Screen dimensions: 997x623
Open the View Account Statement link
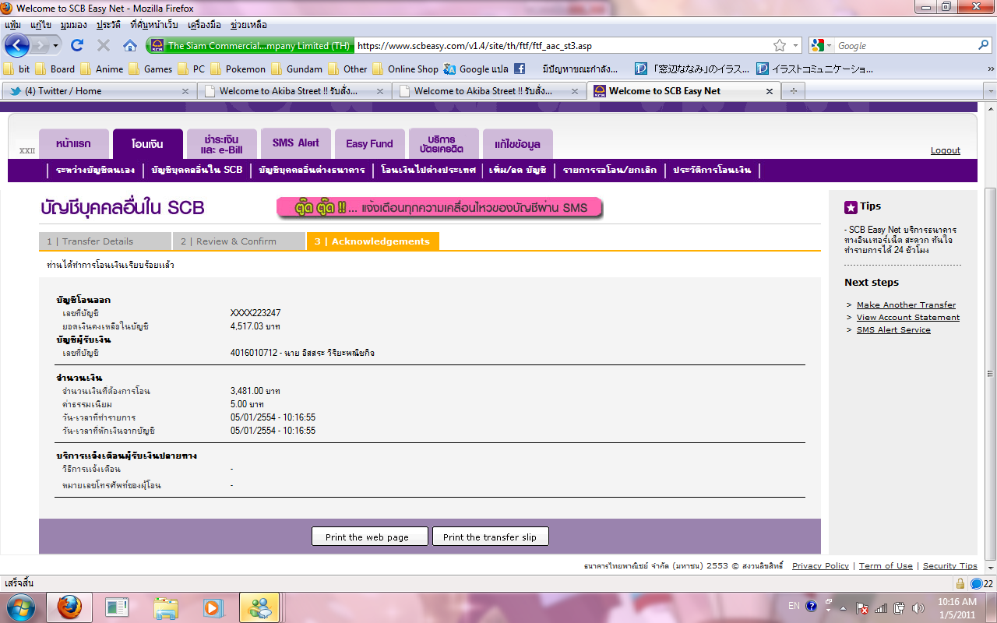pos(908,317)
